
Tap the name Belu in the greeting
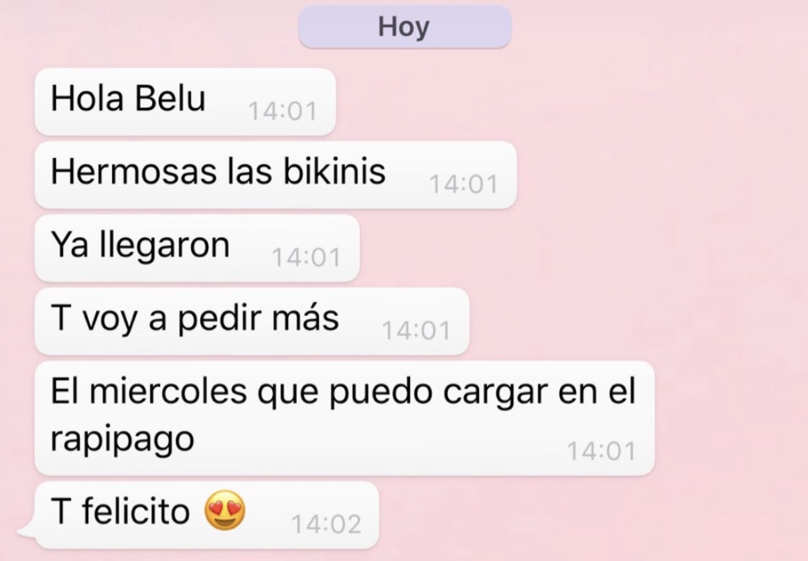point(170,98)
